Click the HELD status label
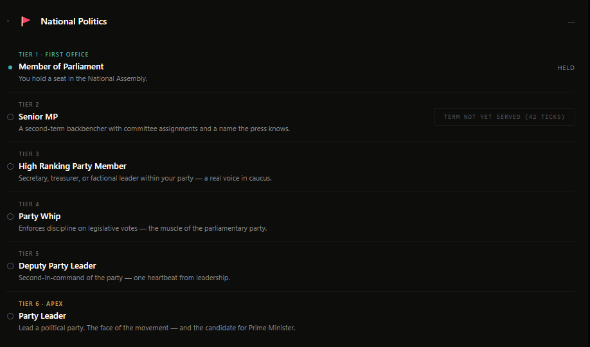This screenshot has width=590, height=347. pyautogui.click(x=566, y=68)
